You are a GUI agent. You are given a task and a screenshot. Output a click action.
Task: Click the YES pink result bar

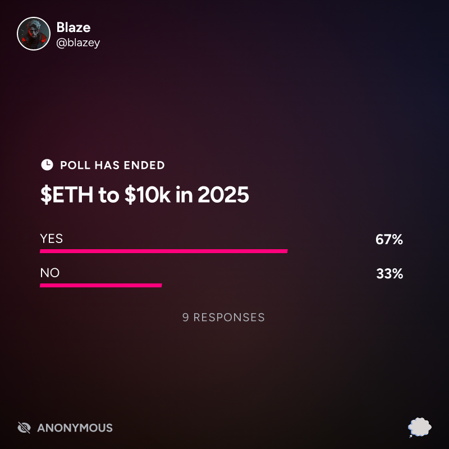pos(163,251)
